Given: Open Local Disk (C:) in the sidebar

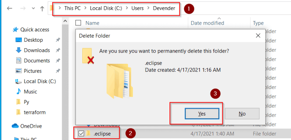Looking at the screenshot, I should point(40,81).
